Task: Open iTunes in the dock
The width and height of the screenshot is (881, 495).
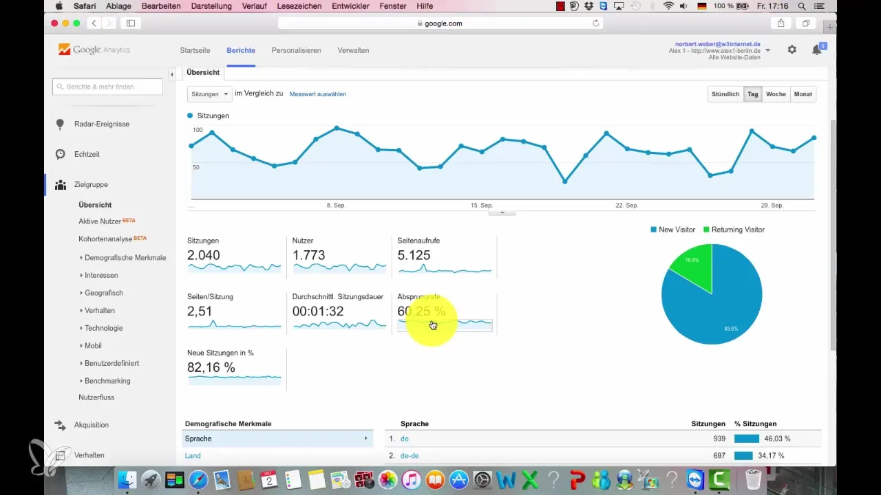Action: (412, 479)
